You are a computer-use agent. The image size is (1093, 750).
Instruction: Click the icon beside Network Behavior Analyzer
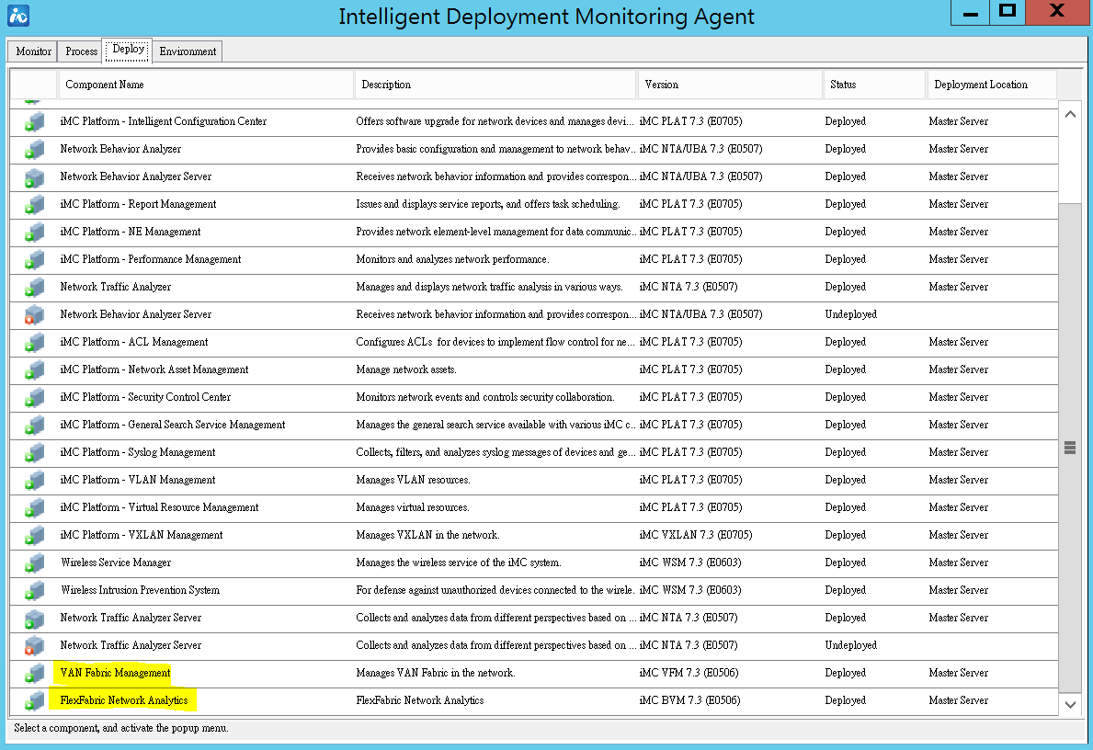tap(34, 149)
